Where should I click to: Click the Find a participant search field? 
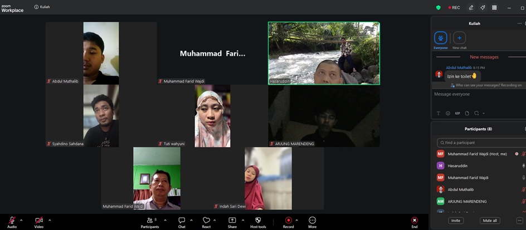481,143
